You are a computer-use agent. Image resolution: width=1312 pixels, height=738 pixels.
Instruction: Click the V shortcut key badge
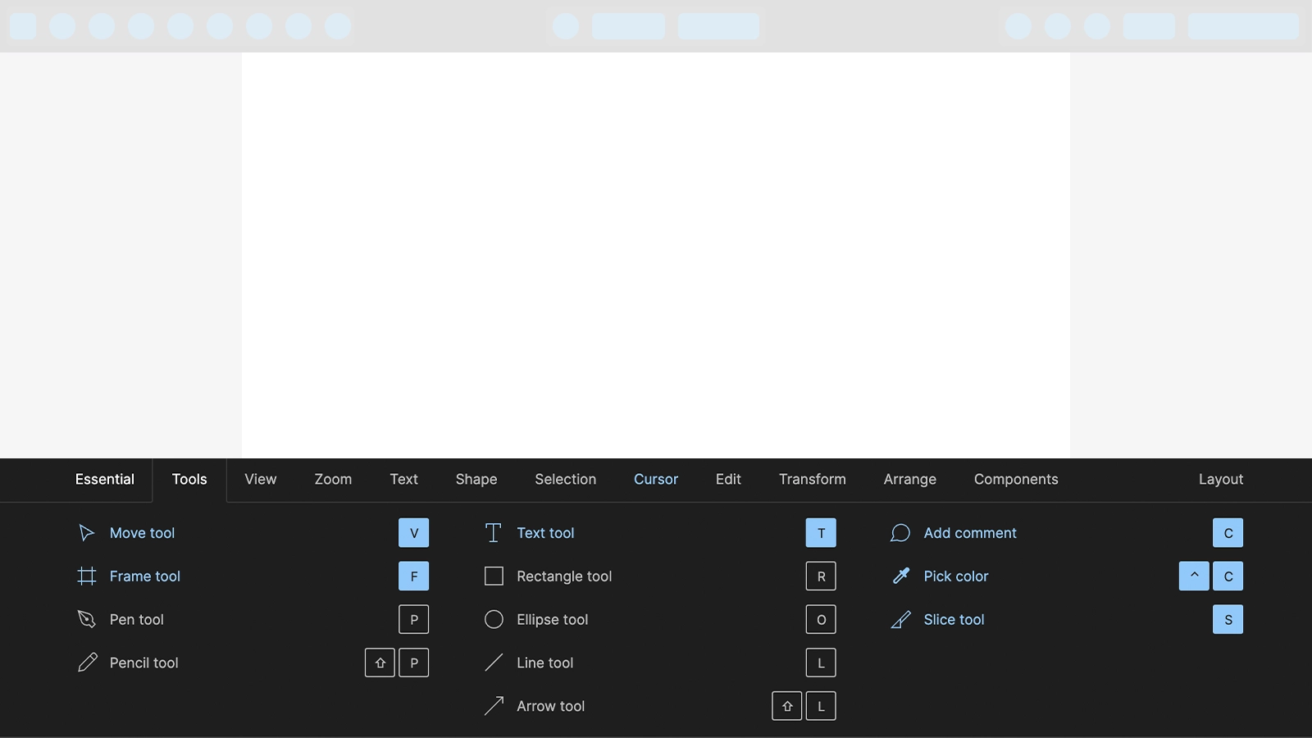pos(414,532)
